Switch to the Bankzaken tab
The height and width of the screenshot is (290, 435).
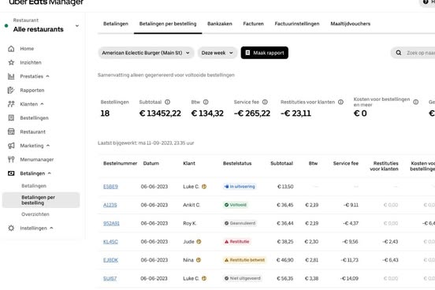tap(220, 24)
